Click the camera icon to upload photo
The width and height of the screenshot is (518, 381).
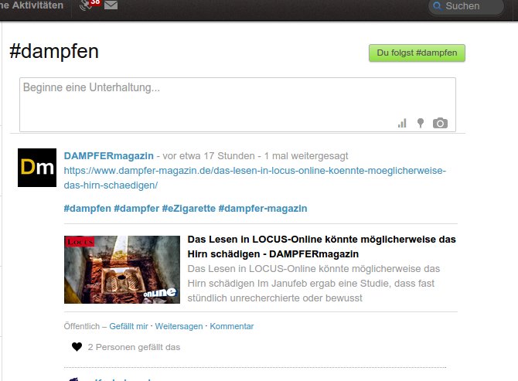440,123
